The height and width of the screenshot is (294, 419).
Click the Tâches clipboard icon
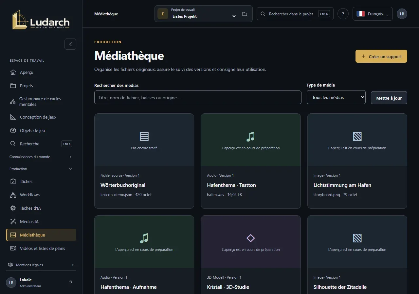(13, 181)
